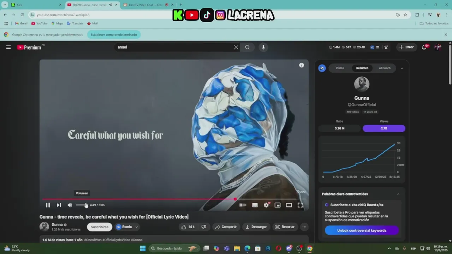This screenshot has height=254, width=452.
Task: Switch to the Vistas tab in vidIQ panel
Action: 340,68
